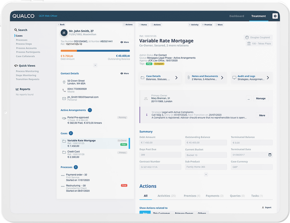
Task: Click the phone icon next to mobile number
Action: (64, 90)
